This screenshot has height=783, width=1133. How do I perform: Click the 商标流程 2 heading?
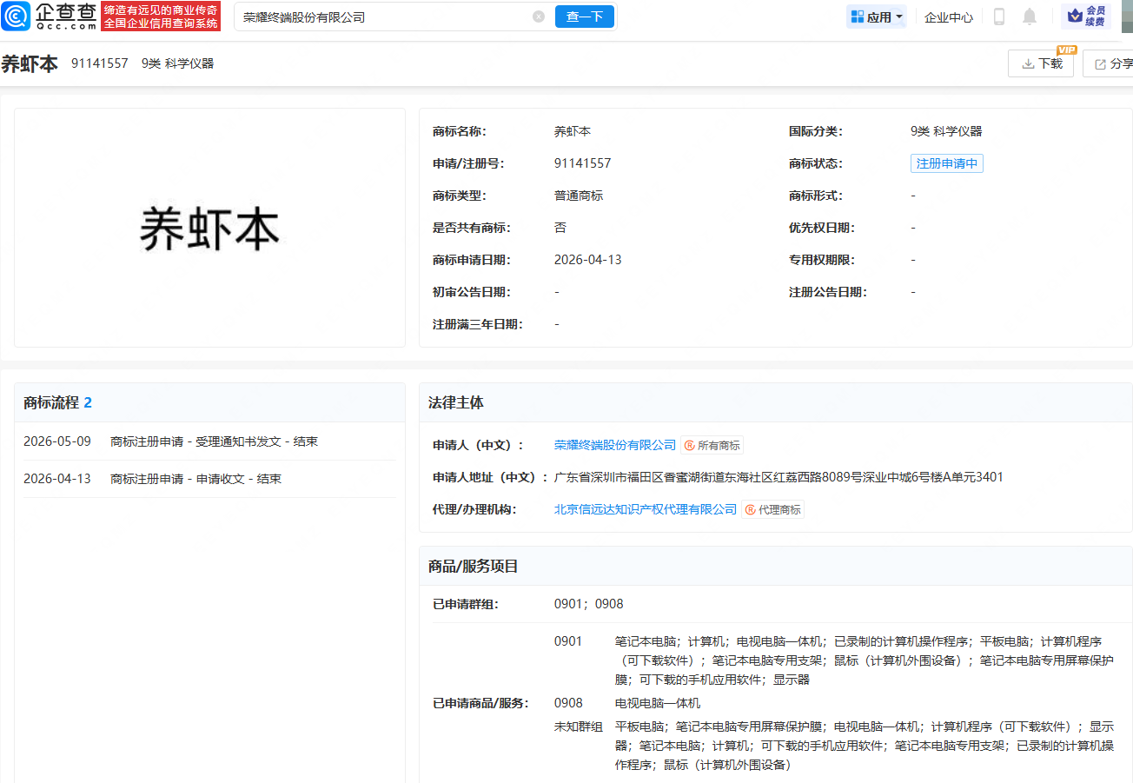tap(57, 402)
